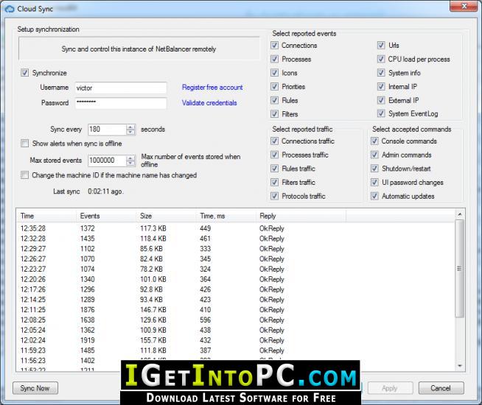Click the 111.8 KB size cell
The width and height of the screenshot is (482, 405).
tap(153, 351)
